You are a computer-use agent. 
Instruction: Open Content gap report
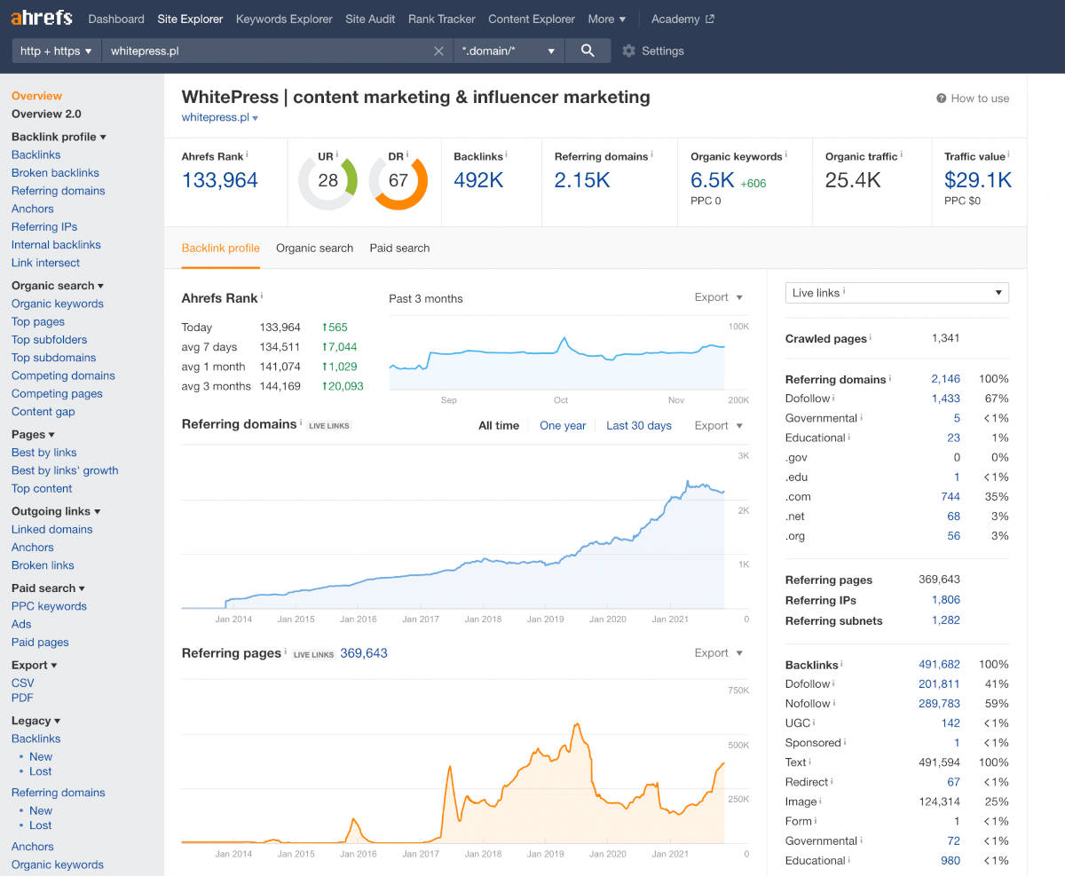[x=43, y=412]
